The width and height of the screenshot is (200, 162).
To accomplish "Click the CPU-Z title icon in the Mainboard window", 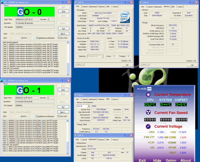I will pos(76,136).
